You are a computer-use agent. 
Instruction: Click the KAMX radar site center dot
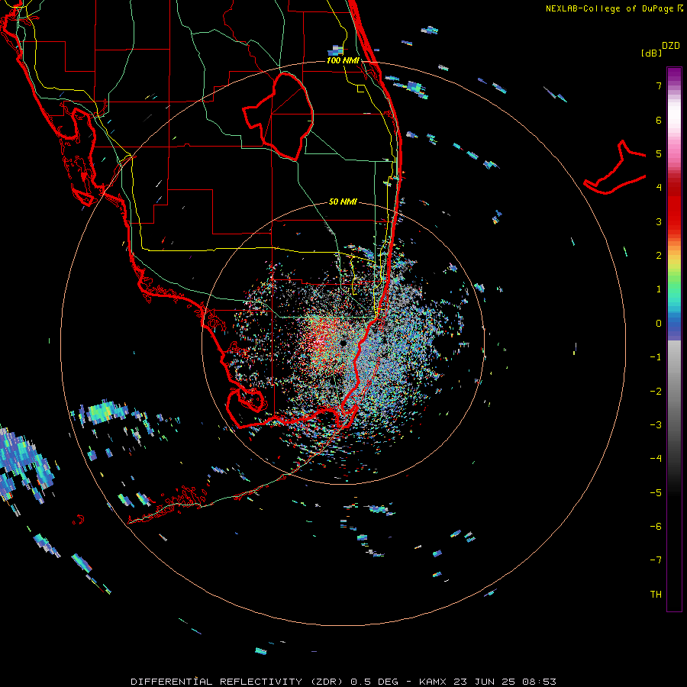click(x=343, y=343)
